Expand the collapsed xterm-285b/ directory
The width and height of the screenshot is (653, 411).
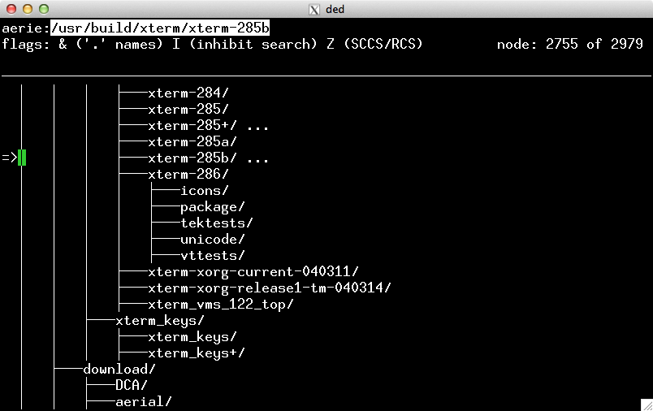(x=208, y=158)
